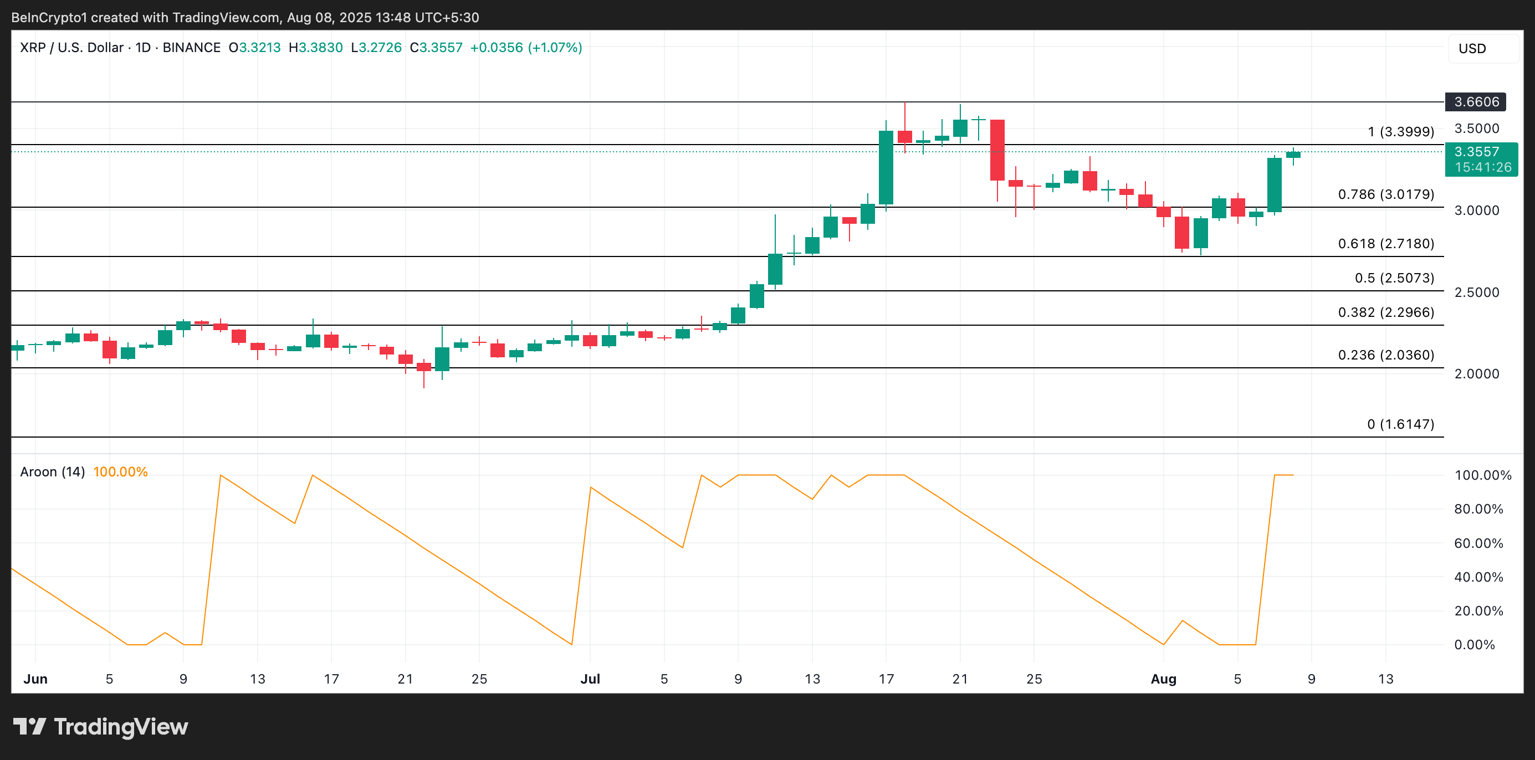Click the 3.5000 price axis label
The height and width of the screenshot is (760, 1535).
coord(1476,129)
